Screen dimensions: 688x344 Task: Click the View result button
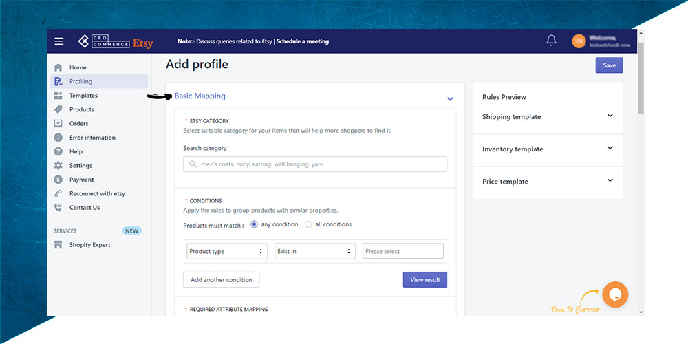(424, 280)
